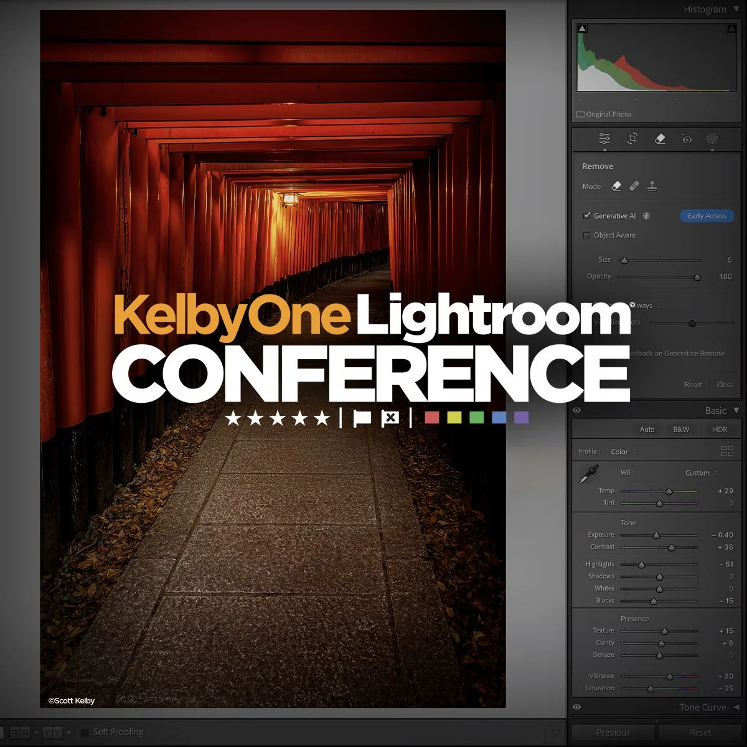747x747 pixels.
Task: Adjust the Blacks slider
Action: point(659,601)
